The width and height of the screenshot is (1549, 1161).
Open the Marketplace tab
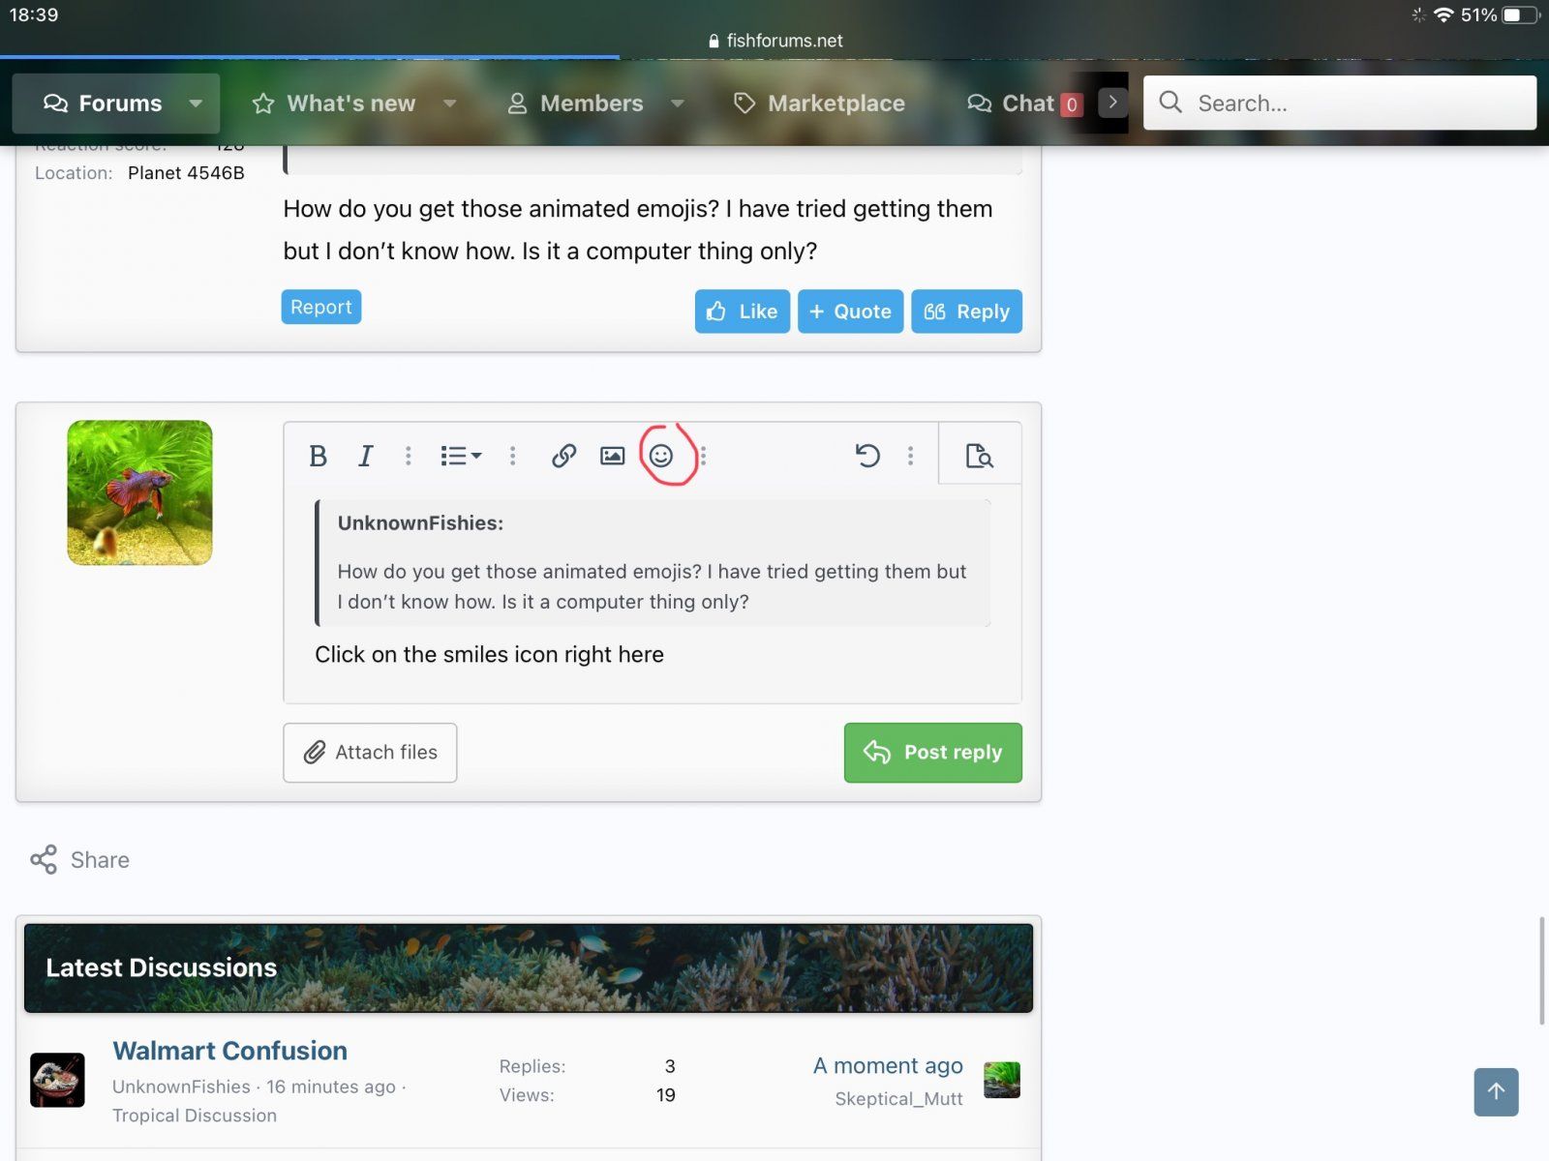click(820, 104)
